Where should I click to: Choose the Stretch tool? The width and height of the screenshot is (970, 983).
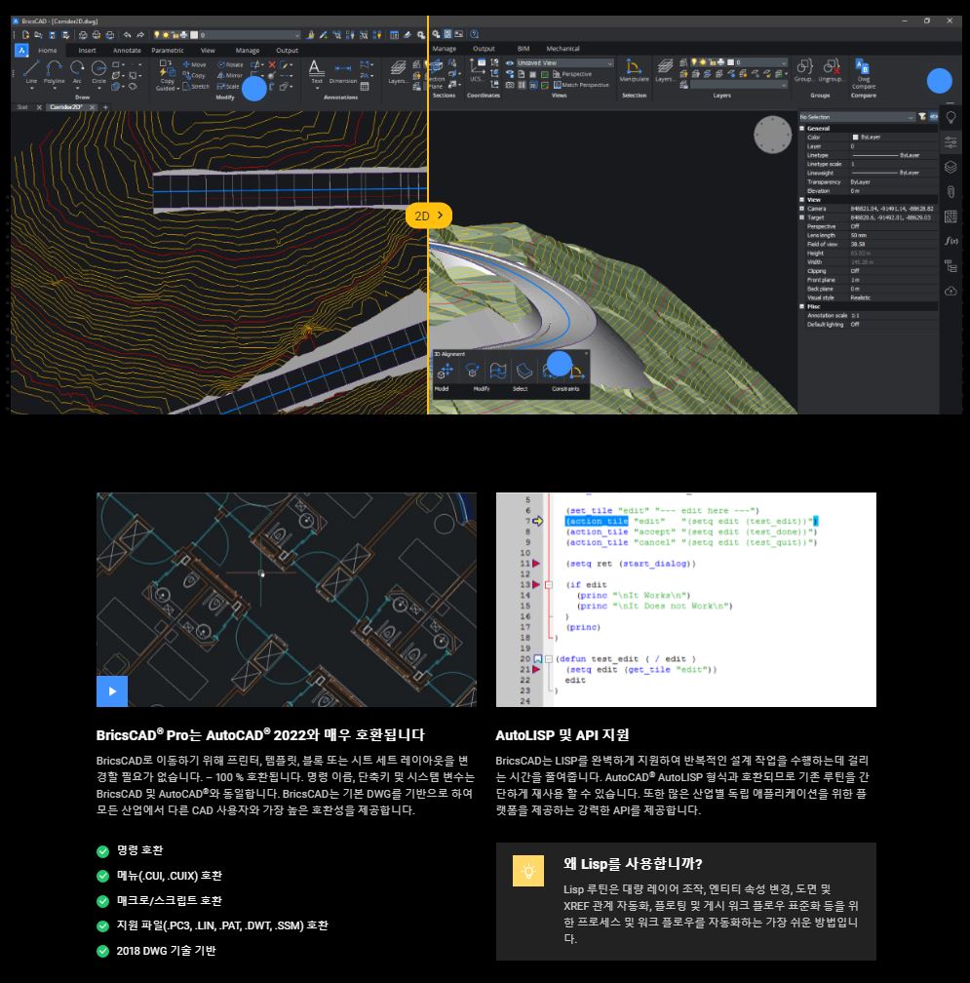pyautogui.click(x=196, y=86)
